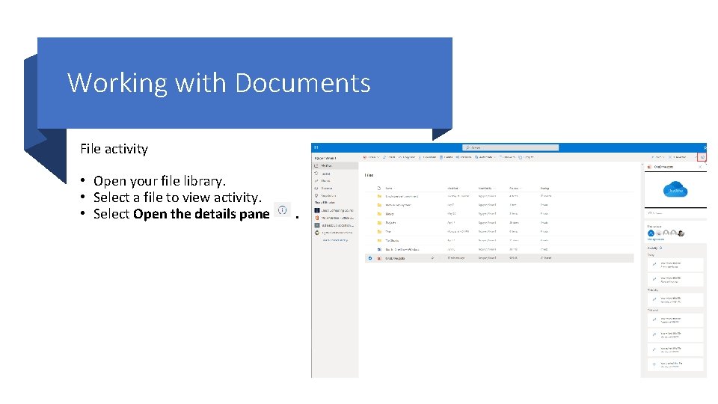This screenshot has height=404, width=718.
Task: Click the OneDrive search box
Action: 510,147
